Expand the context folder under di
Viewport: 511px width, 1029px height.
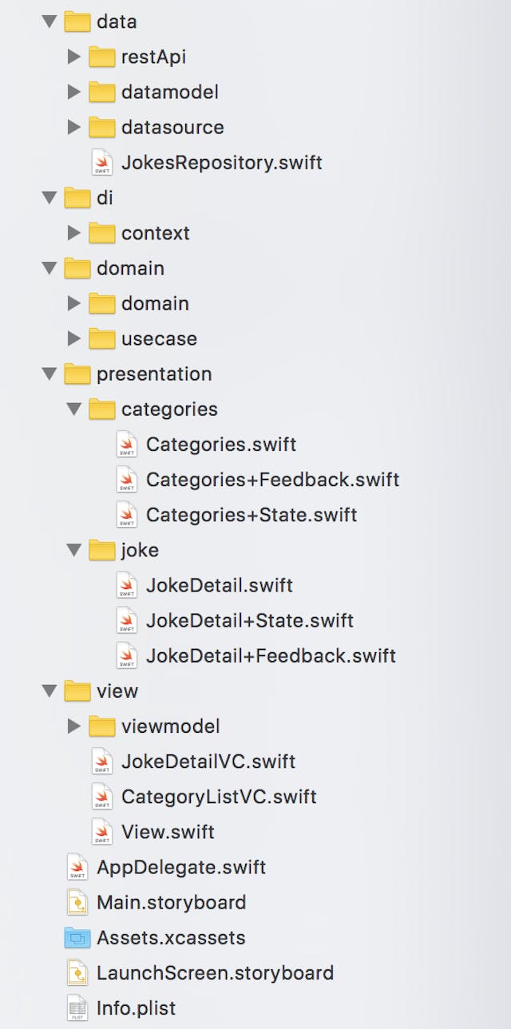73,233
